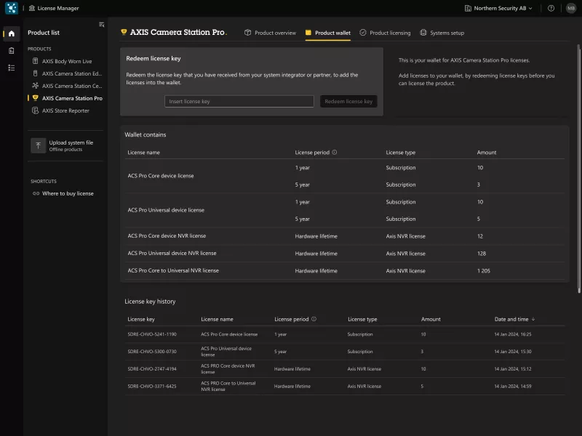Follow the Where to buy license link
The image size is (582, 436).
pyautogui.click(x=67, y=193)
